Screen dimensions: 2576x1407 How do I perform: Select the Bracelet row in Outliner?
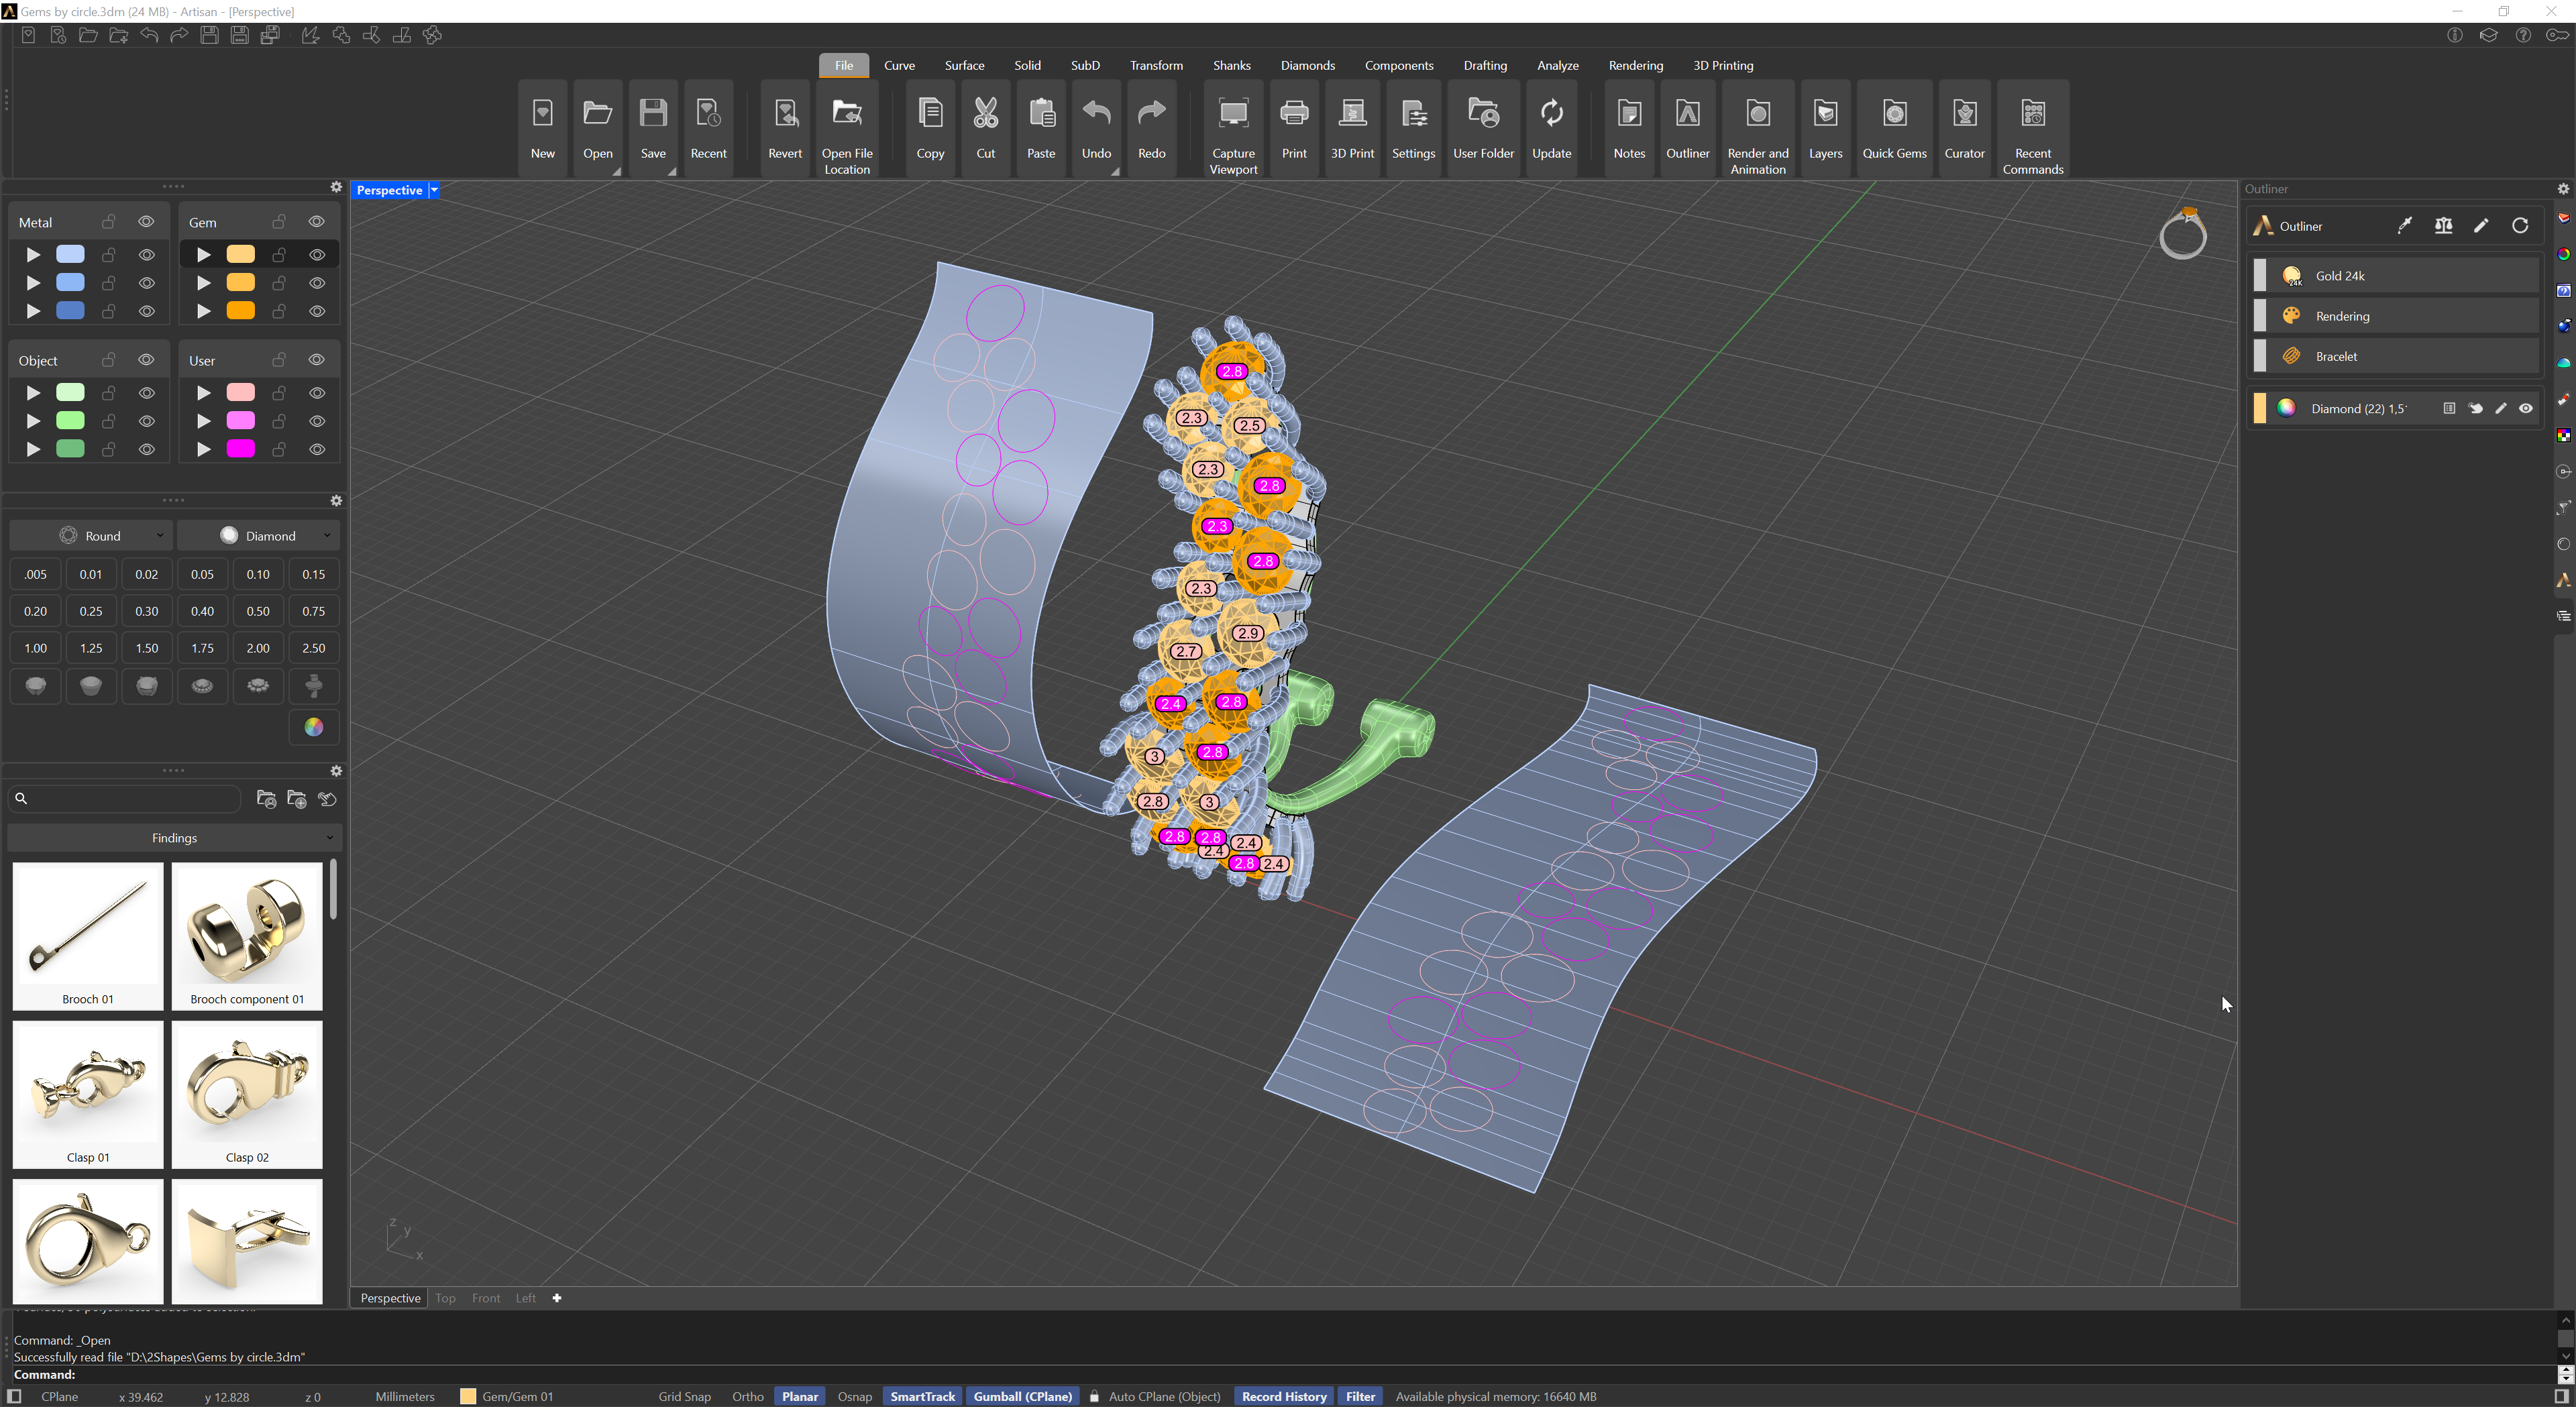point(2396,356)
